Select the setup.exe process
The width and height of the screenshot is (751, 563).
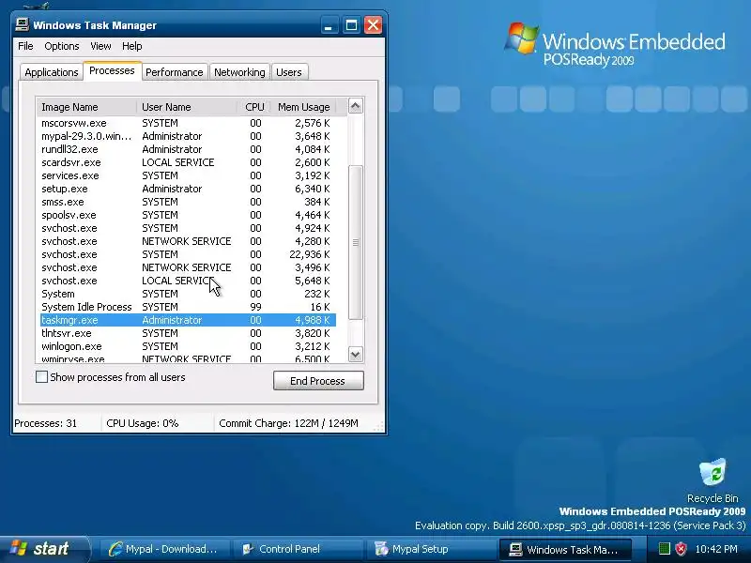pyautogui.click(x=188, y=189)
